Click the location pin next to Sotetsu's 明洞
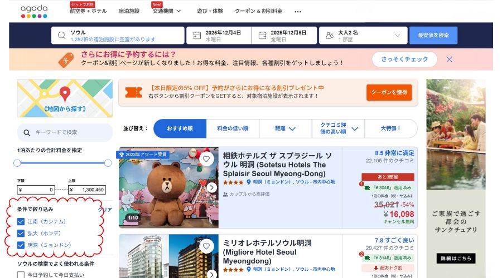 pyautogui.click(x=248, y=182)
